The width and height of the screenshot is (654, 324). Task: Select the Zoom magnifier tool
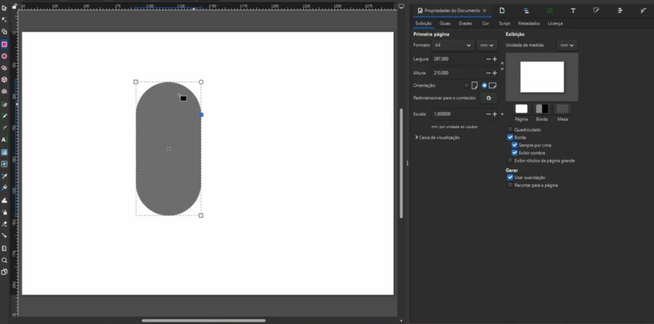coord(4,260)
